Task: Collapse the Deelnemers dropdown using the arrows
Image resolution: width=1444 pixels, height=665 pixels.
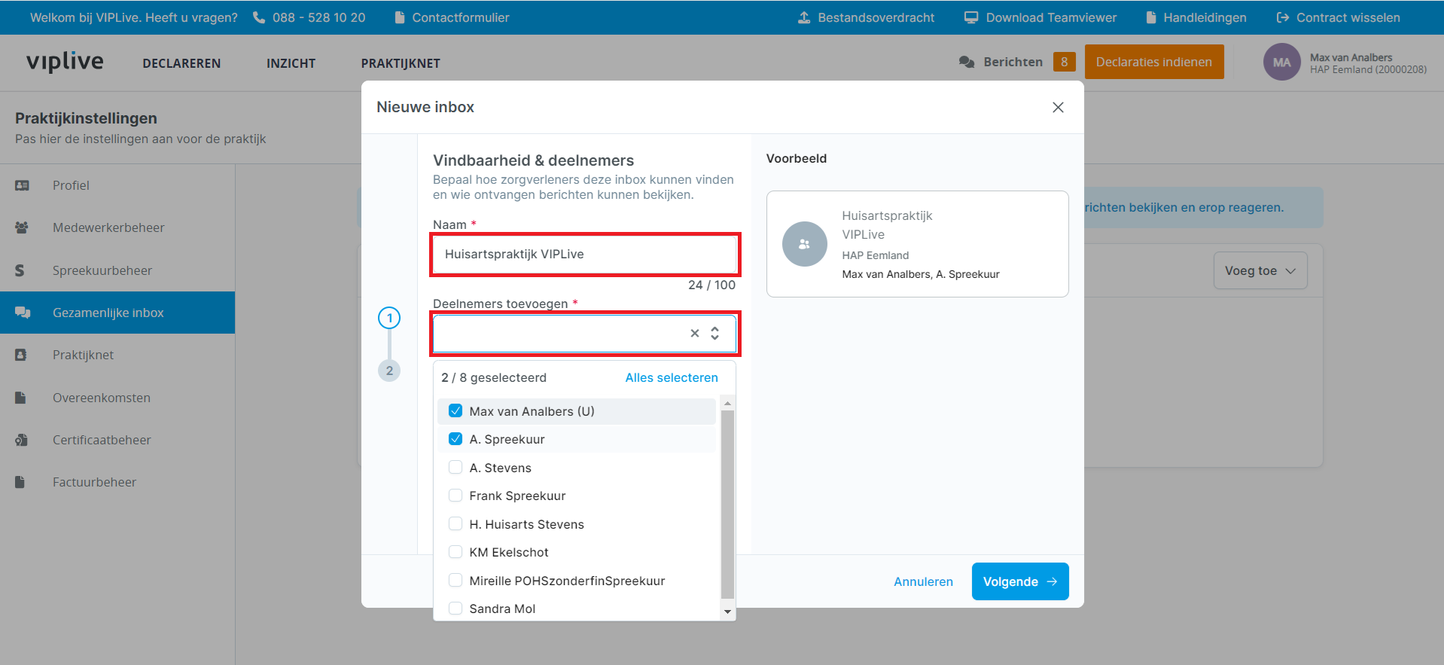Action: click(715, 333)
